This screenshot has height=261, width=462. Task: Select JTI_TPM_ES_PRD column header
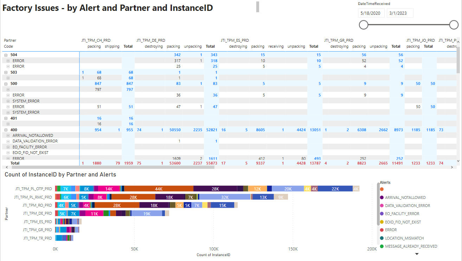[235, 40]
